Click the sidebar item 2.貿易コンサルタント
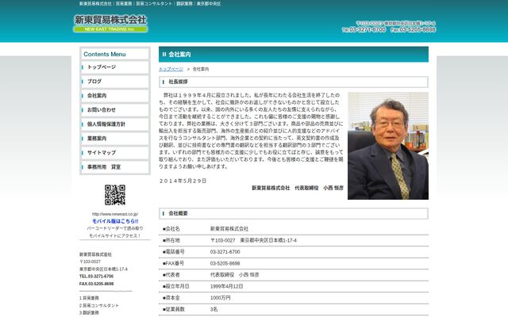The width and height of the screenshot is (508, 317). pos(99,305)
